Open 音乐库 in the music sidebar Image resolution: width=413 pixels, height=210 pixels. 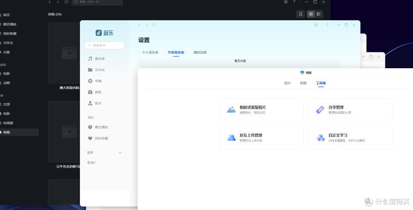96,59
